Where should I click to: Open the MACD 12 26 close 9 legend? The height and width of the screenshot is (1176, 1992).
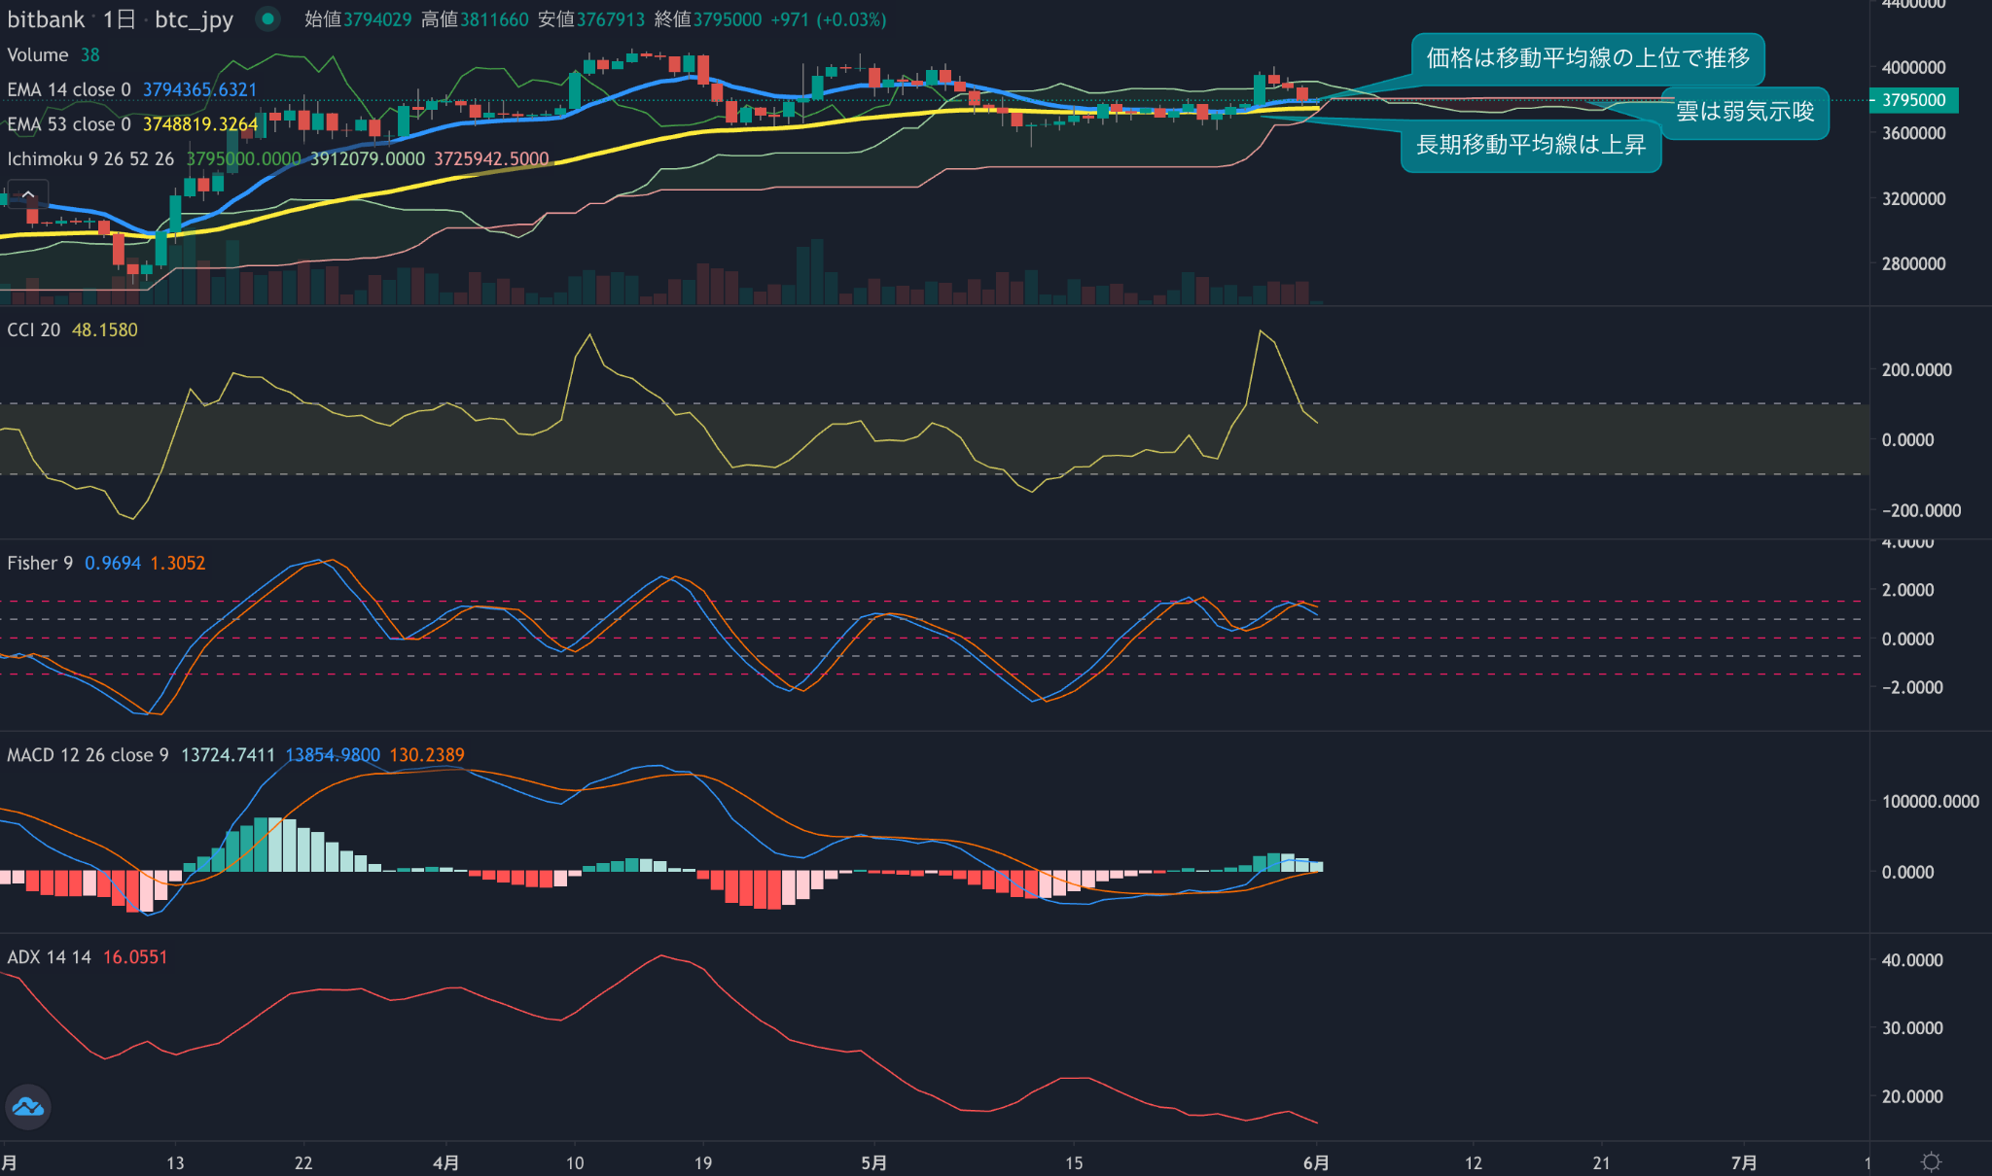click(x=89, y=755)
